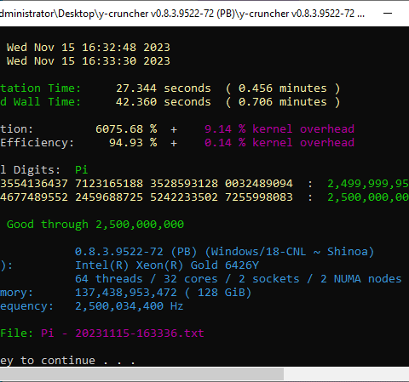Image resolution: width=409 pixels, height=382 pixels.
Task: Click the 0.456 minutes value
Action: click(x=282, y=88)
